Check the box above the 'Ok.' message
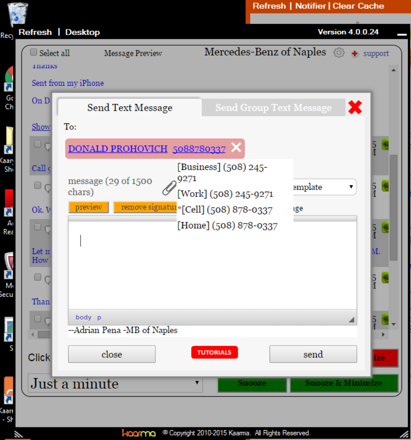 point(38,185)
